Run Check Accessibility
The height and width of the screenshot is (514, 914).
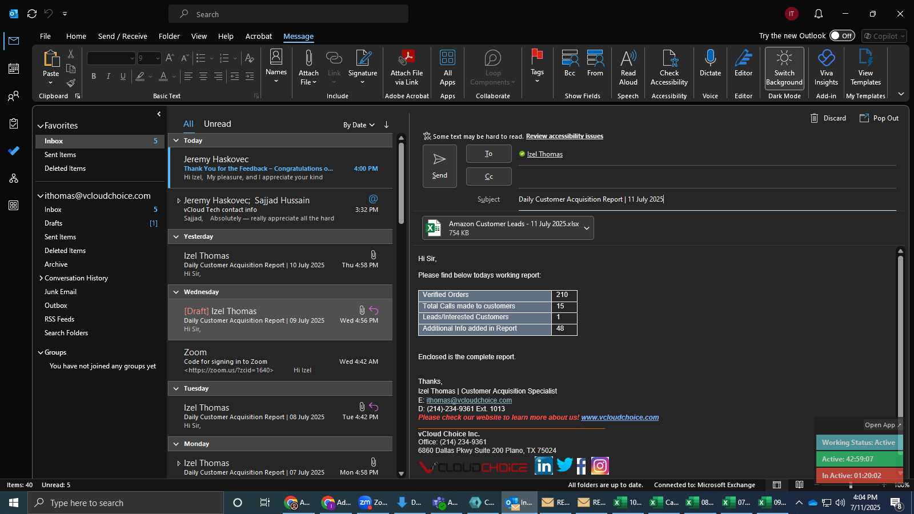click(669, 67)
